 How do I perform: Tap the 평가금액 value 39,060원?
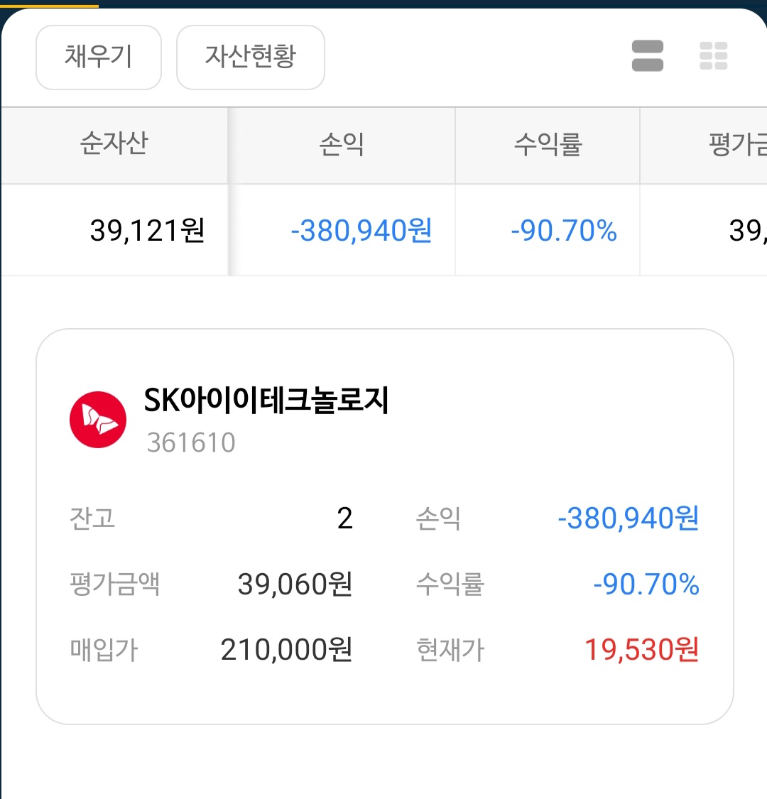295,584
